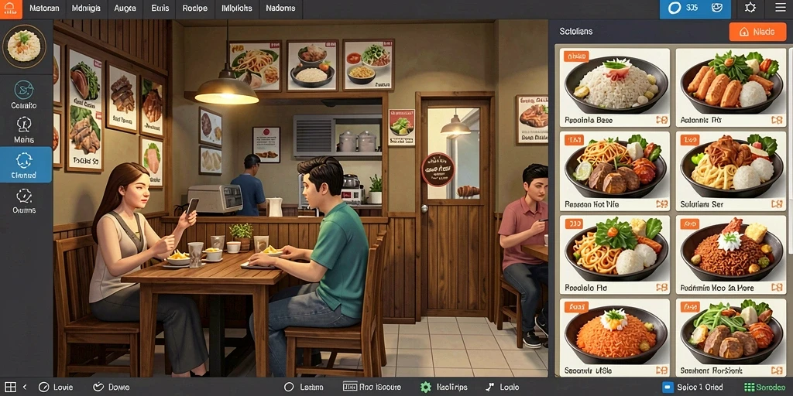Click the Loolo music note item
Image resolution: width=793 pixels, height=396 pixels.
pos(502,387)
